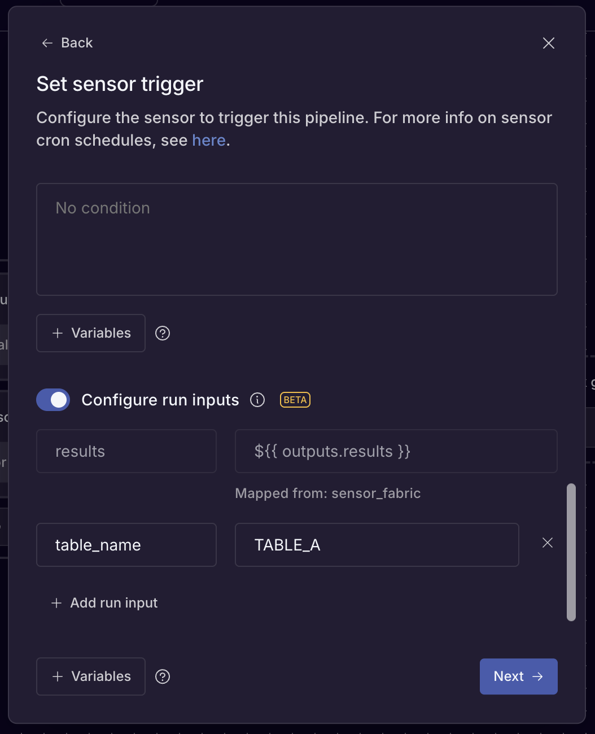Select the Mapped from: sensor_fabric label
595x734 pixels.
click(327, 493)
